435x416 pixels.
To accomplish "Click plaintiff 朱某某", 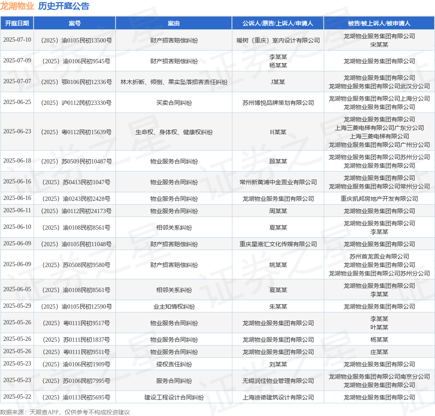I will click(278, 307).
